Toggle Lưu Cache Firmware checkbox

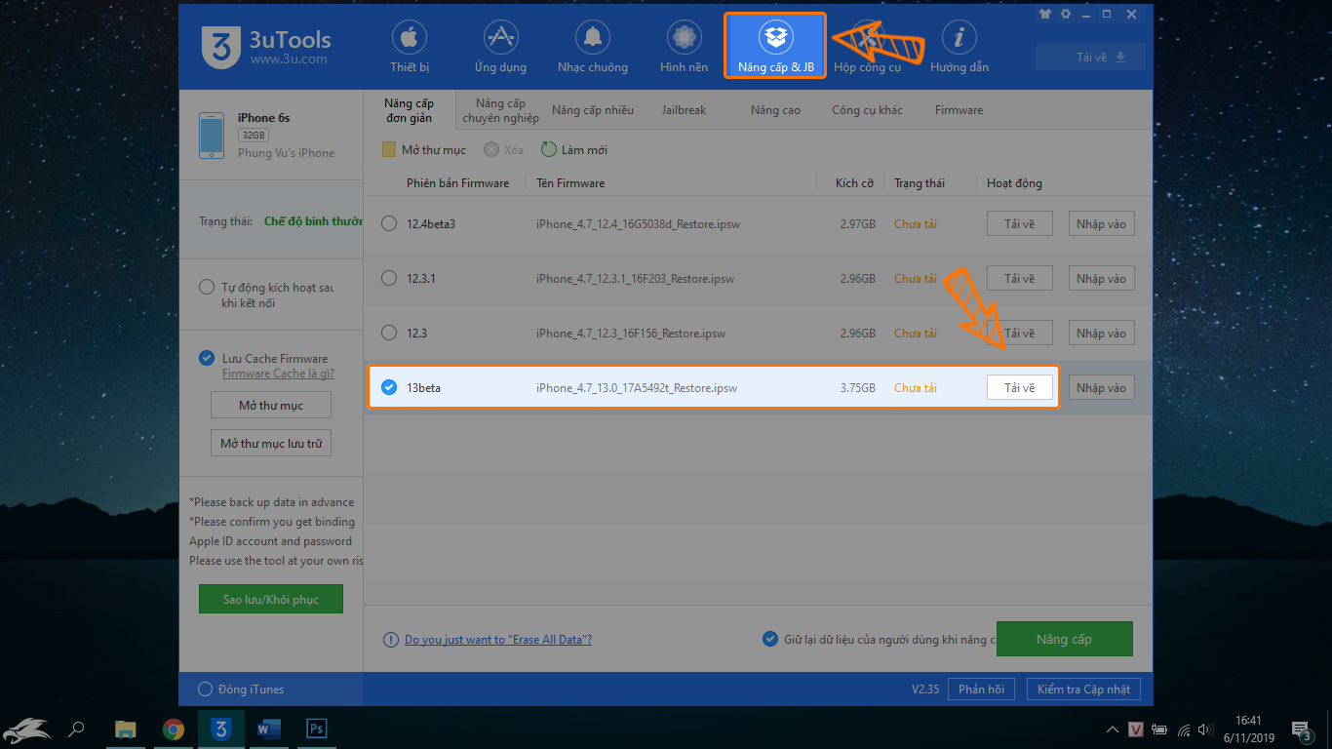(x=206, y=358)
